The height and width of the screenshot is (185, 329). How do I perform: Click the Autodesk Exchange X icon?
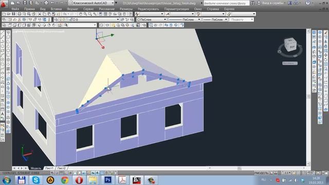coord(290,3)
